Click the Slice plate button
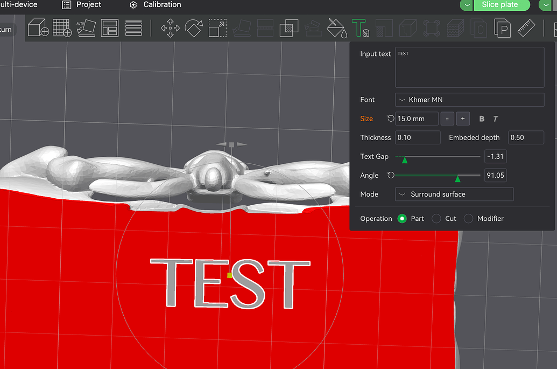Viewport: 557px width, 369px height. click(502, 5)
